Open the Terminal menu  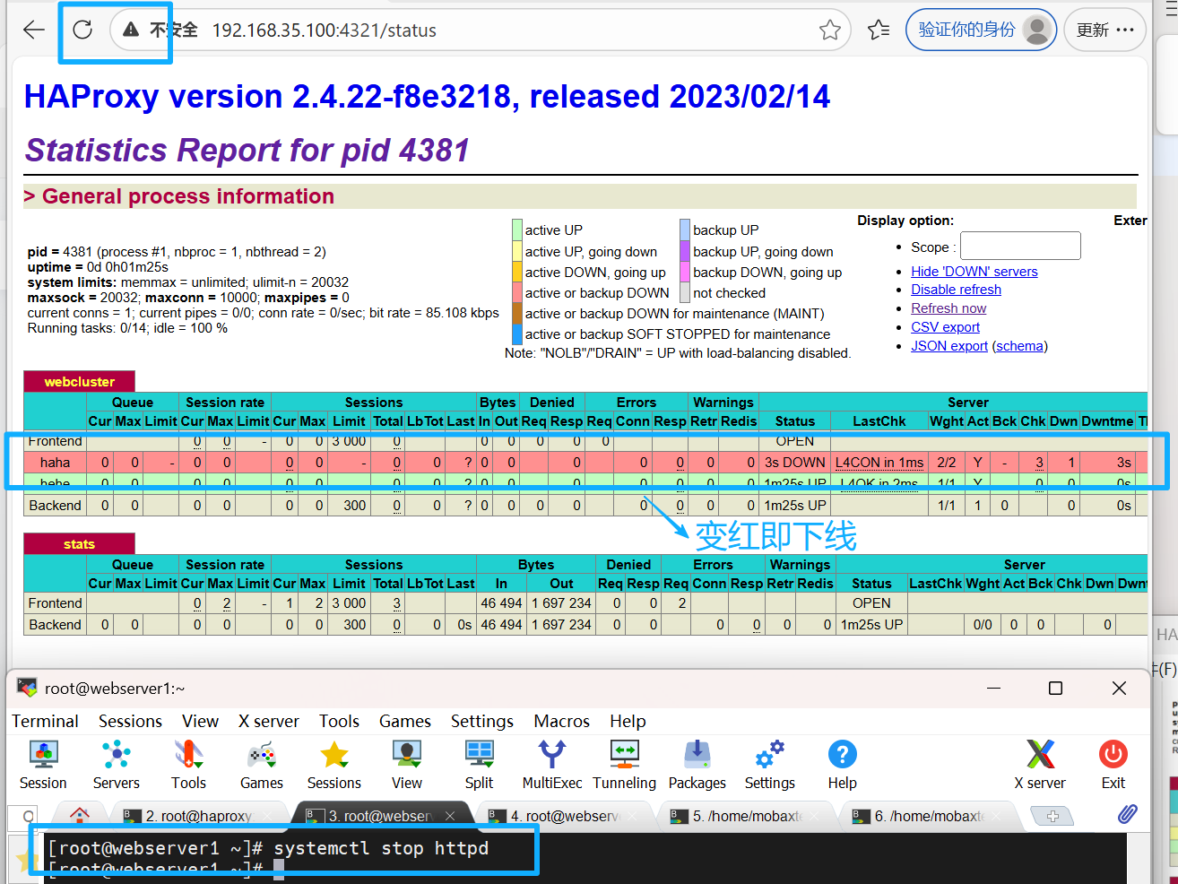[x=45, y=721]
